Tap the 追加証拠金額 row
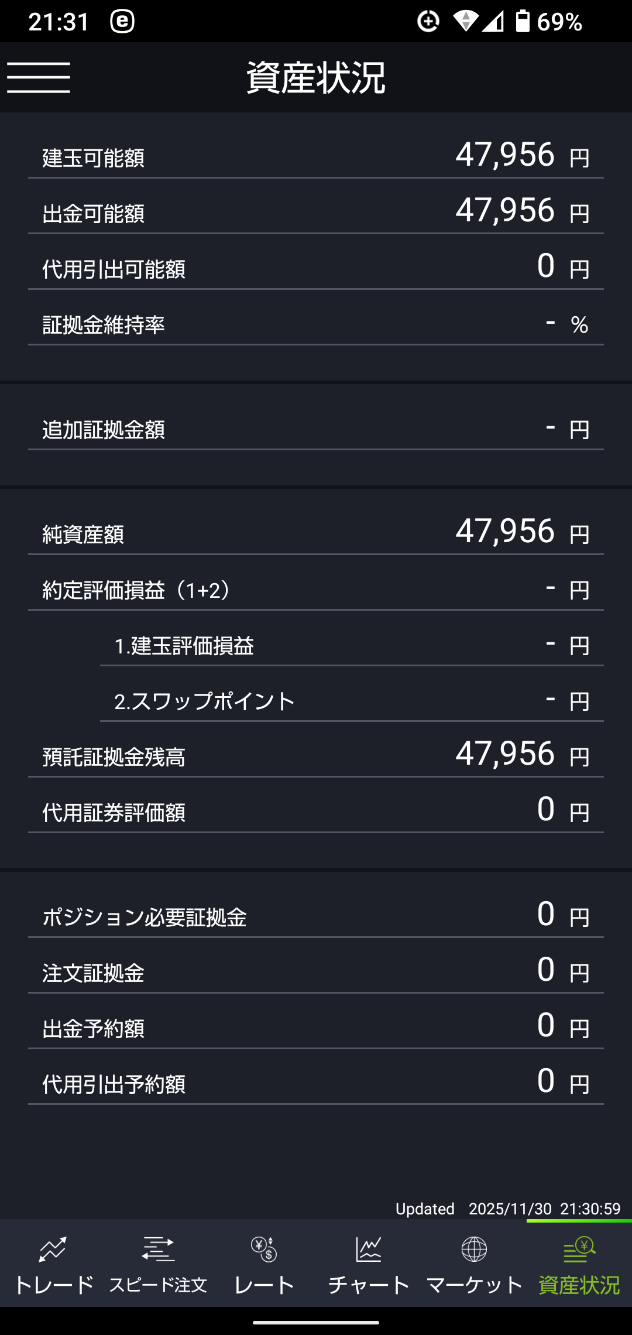Viewport: 632px width, 1335px height. pyautogui.click(x=316, y=429)
